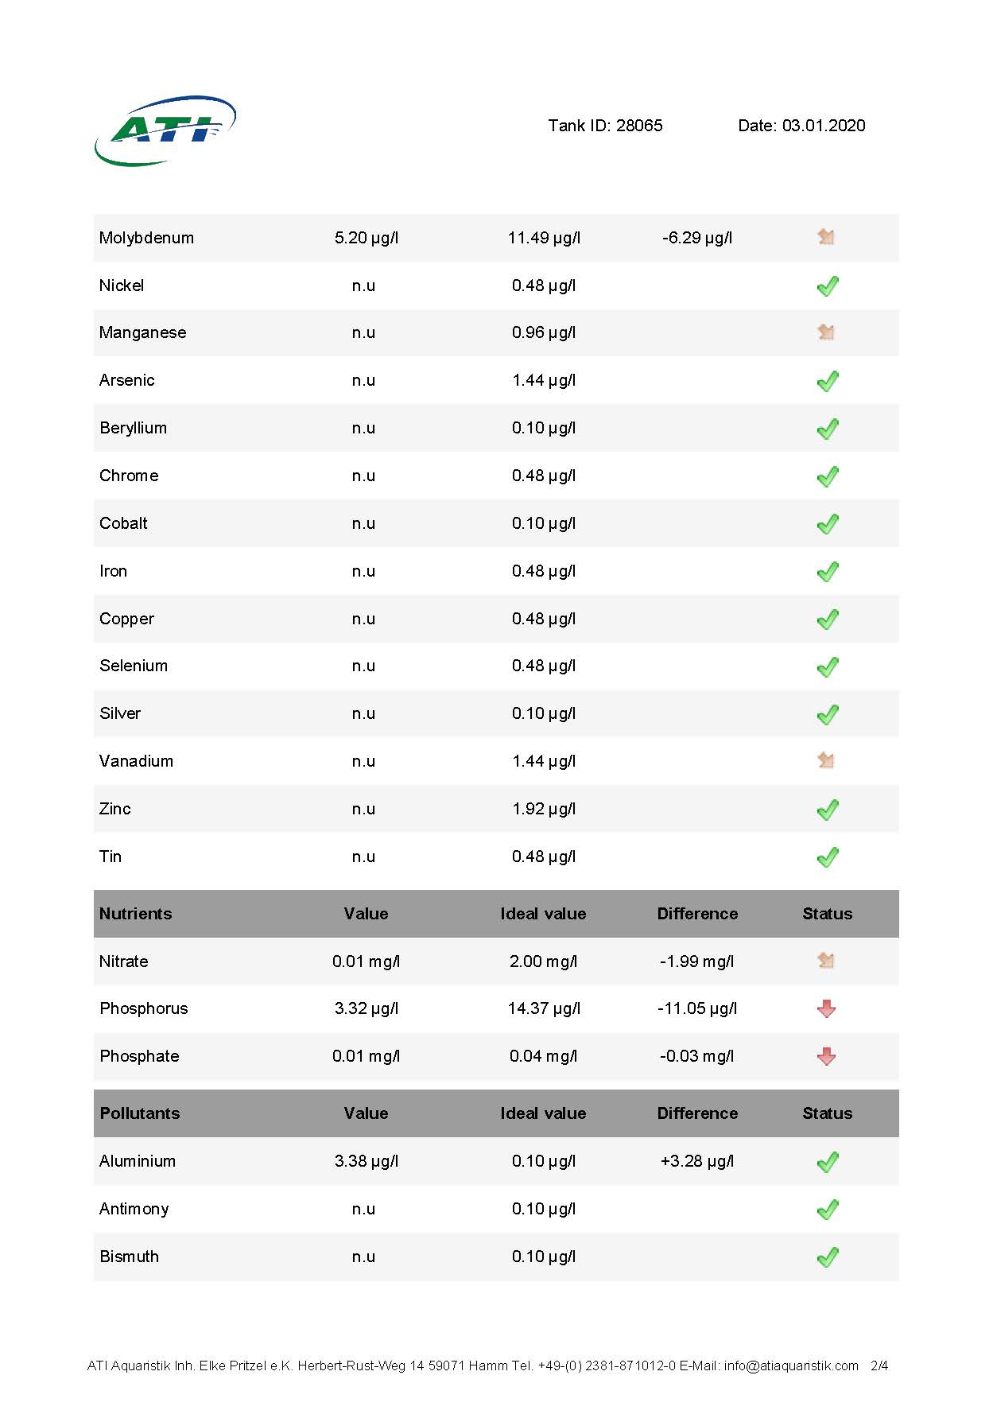Click the Aluminium value 3.38 µg/l
The height and width of the screenshot is (1414, 993).
point(367,1161)
